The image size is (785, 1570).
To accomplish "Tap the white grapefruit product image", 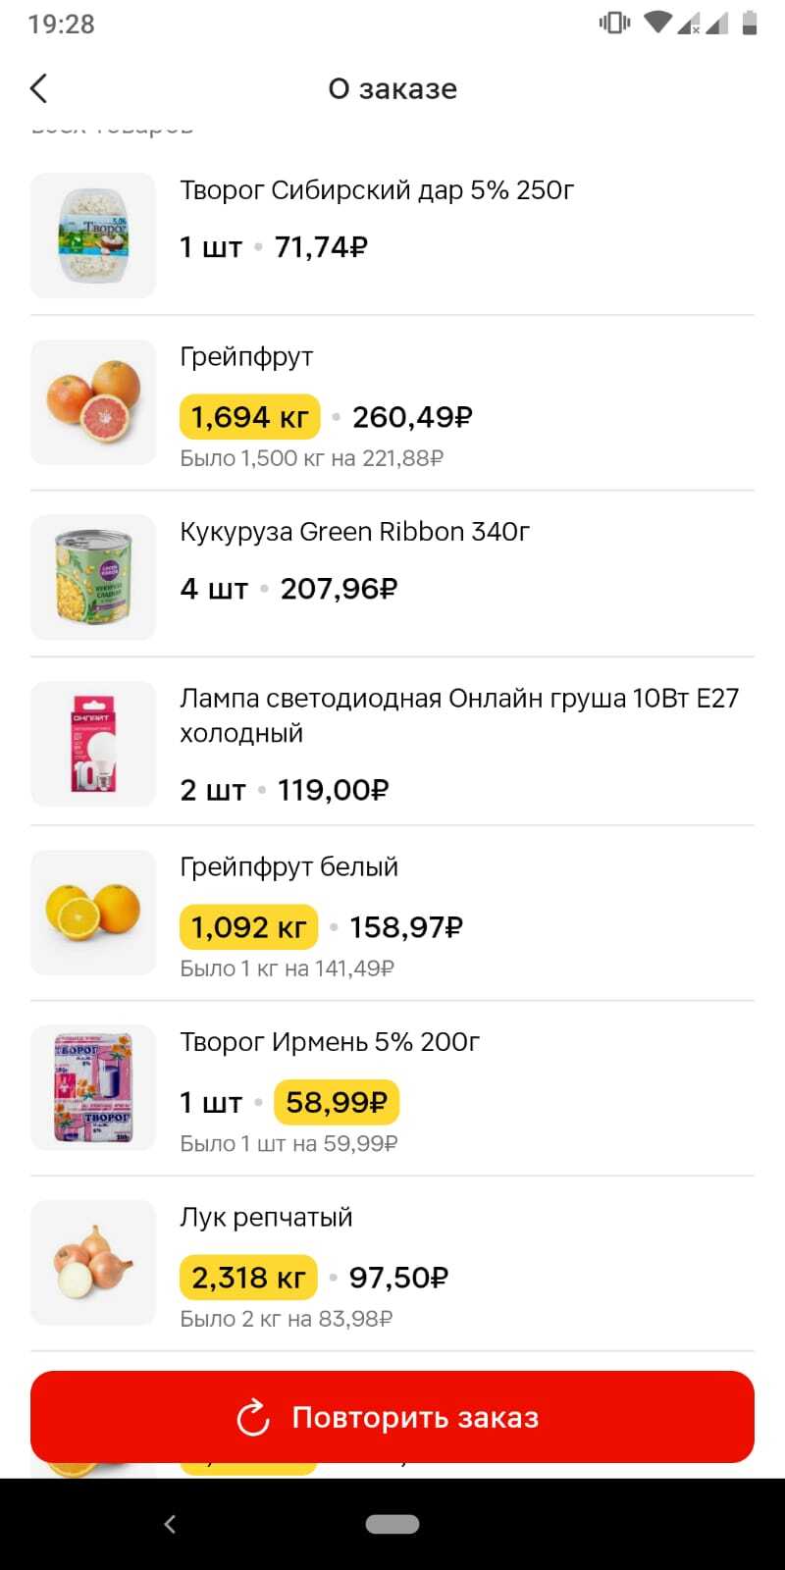I will pos(93,913).
